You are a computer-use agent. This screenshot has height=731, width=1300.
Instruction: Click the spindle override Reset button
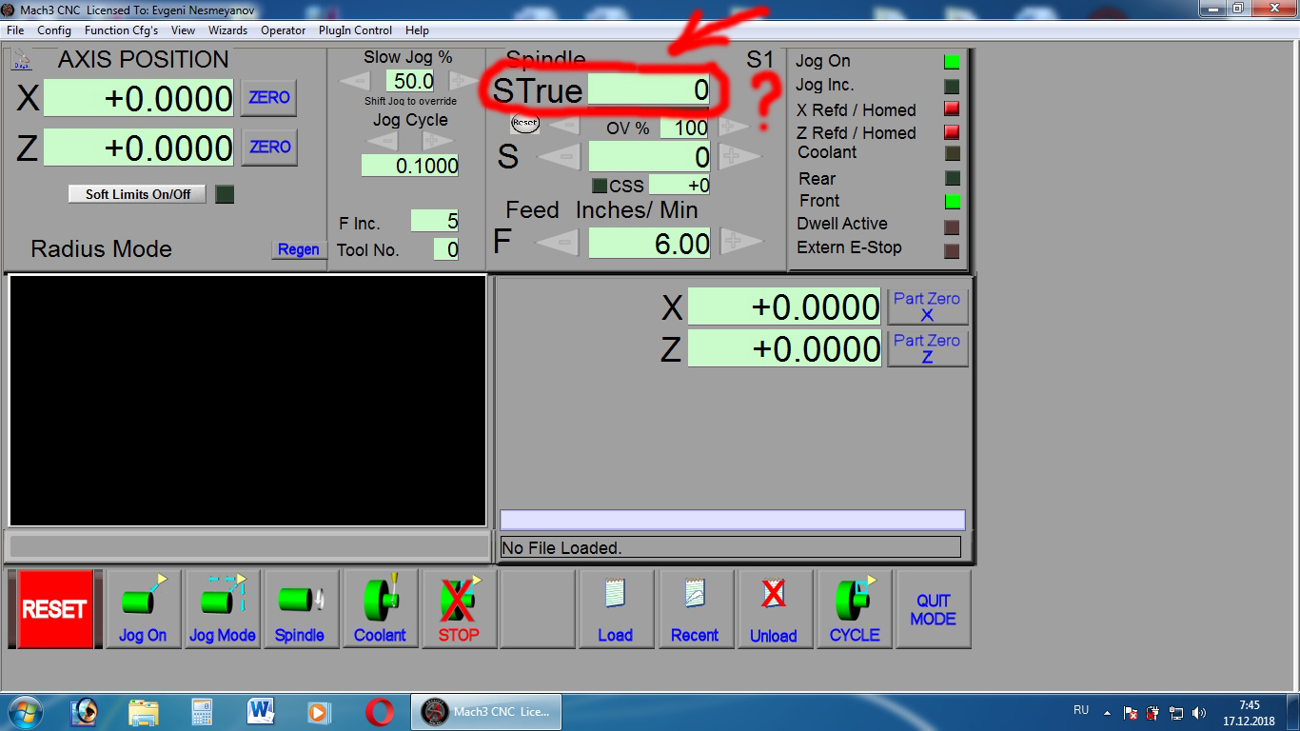[524, 123]
